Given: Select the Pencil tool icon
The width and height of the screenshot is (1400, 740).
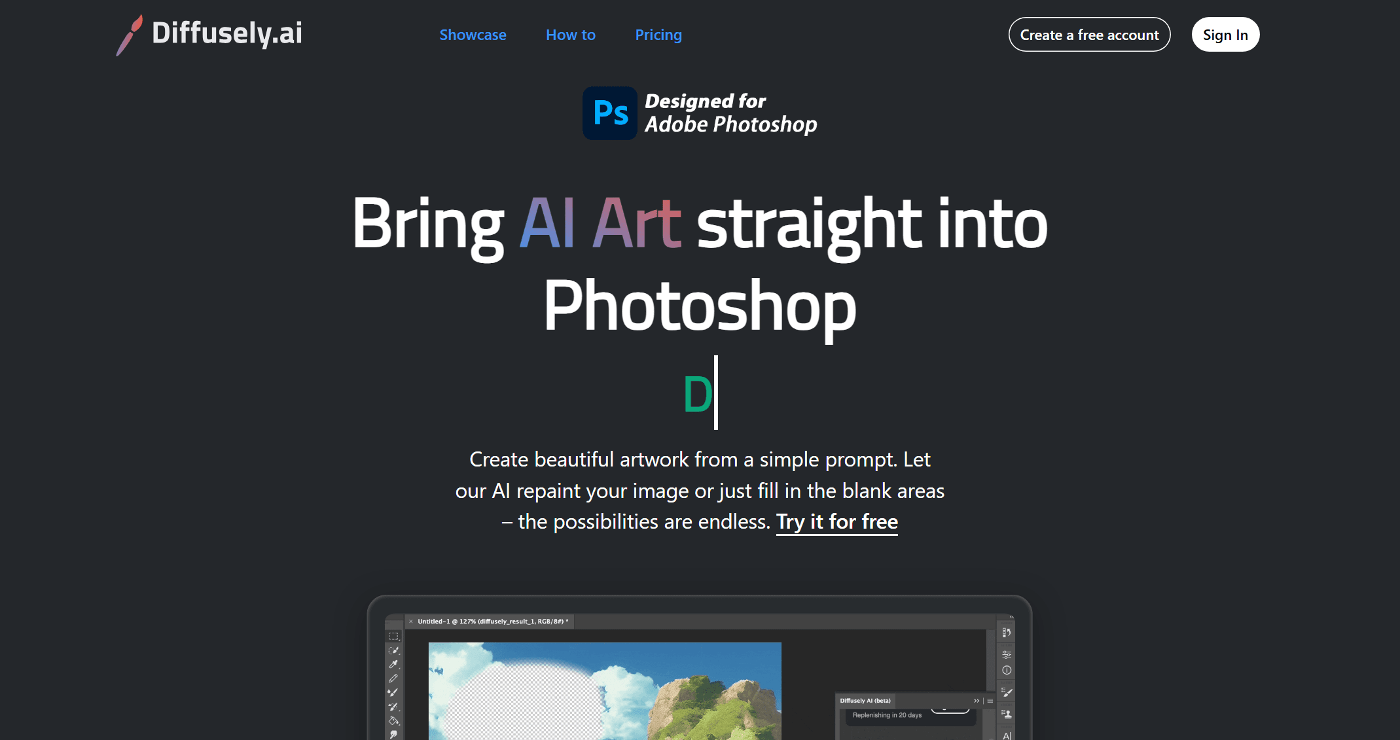Looking at the screenshot, I should pyautogui.click(x=393, y=678).
